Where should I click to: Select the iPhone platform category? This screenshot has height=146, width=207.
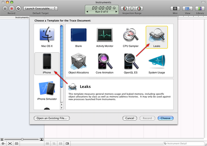pos(47,64)
